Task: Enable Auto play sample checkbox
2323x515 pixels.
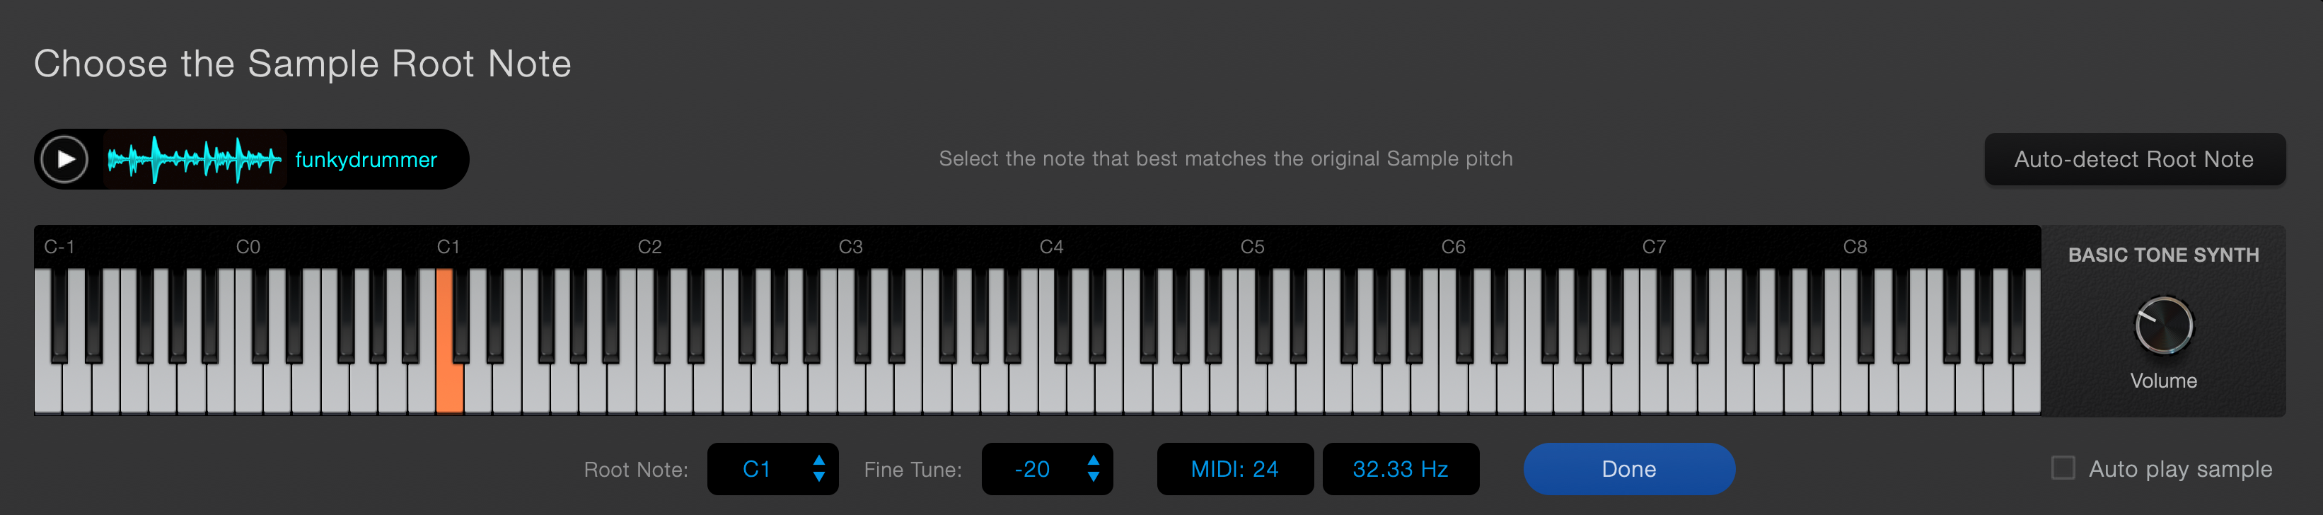Action: 2063,468
